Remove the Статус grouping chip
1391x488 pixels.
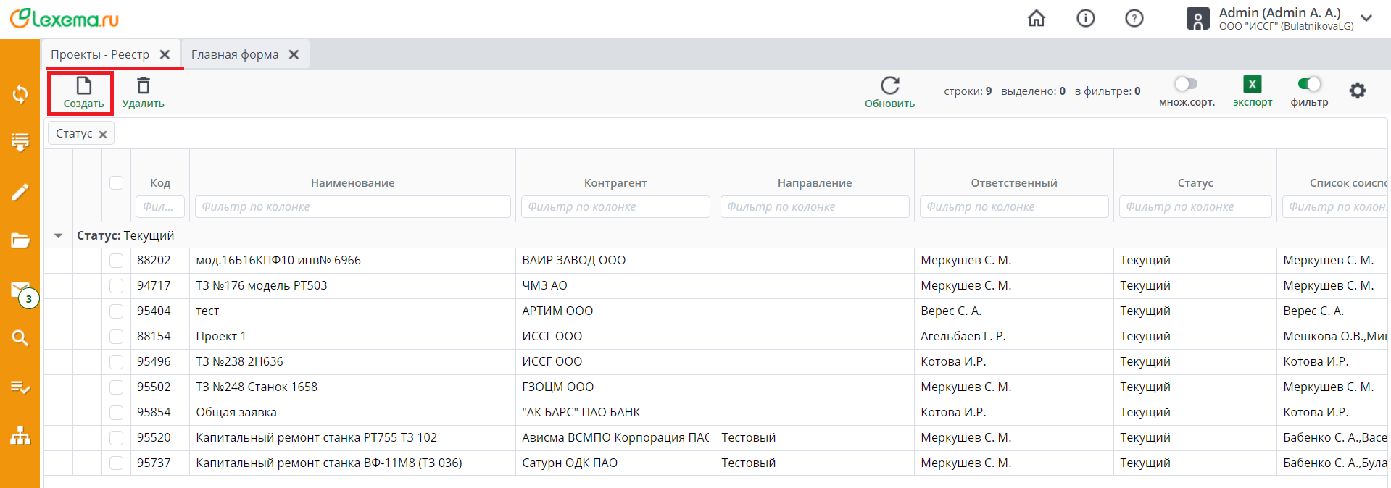point(103,135)
